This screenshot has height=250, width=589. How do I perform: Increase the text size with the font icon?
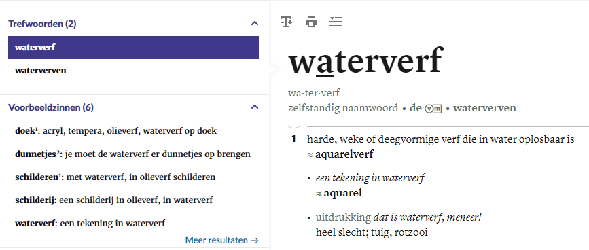click(287, 22)
